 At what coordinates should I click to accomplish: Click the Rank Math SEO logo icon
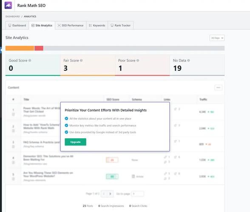[x=8, y=5]
